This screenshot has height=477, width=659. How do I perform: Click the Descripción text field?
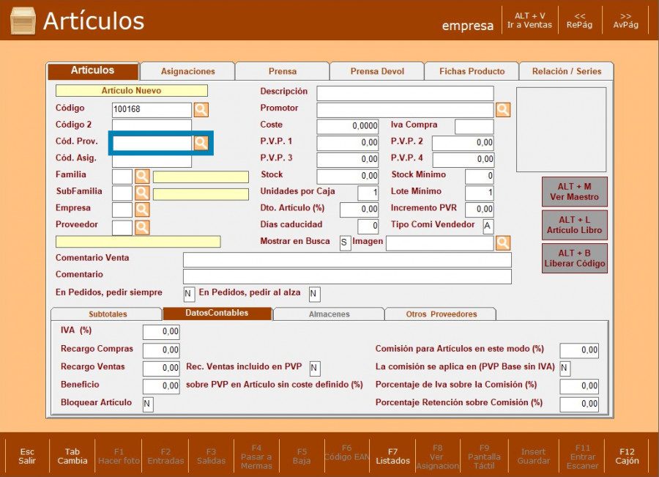[x=405, y=93]
